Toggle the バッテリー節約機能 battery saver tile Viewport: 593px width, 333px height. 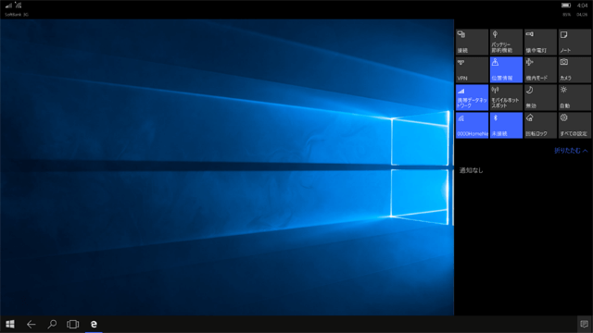point(506,42)
